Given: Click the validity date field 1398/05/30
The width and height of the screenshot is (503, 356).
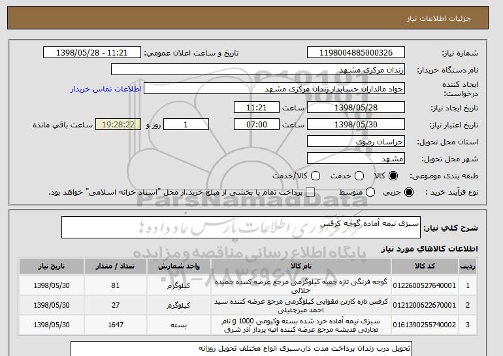Looking at the screenshot, I should pyautogui.click(x=356, y=125).
